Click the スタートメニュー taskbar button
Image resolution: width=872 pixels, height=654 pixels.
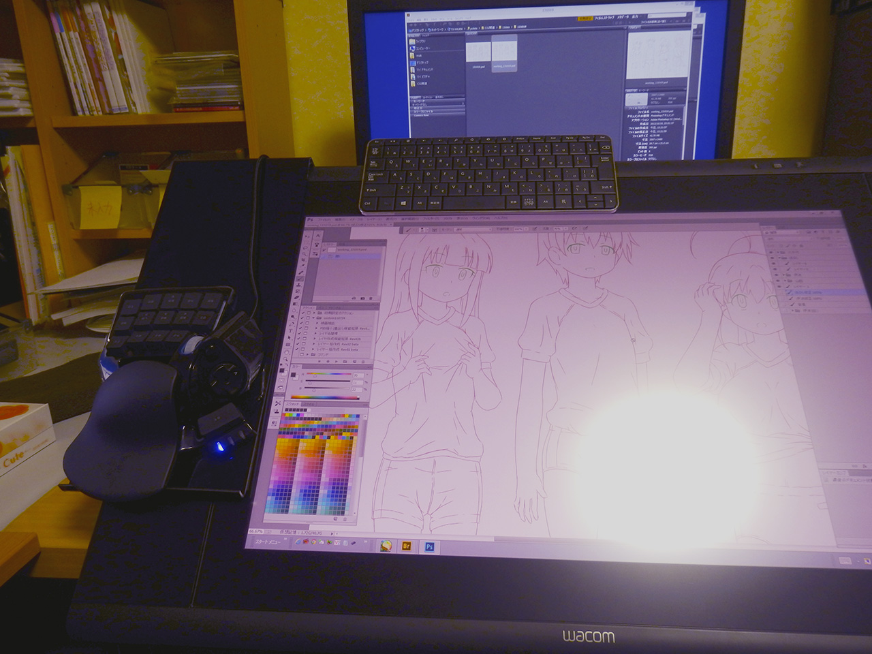click(268, 542)
